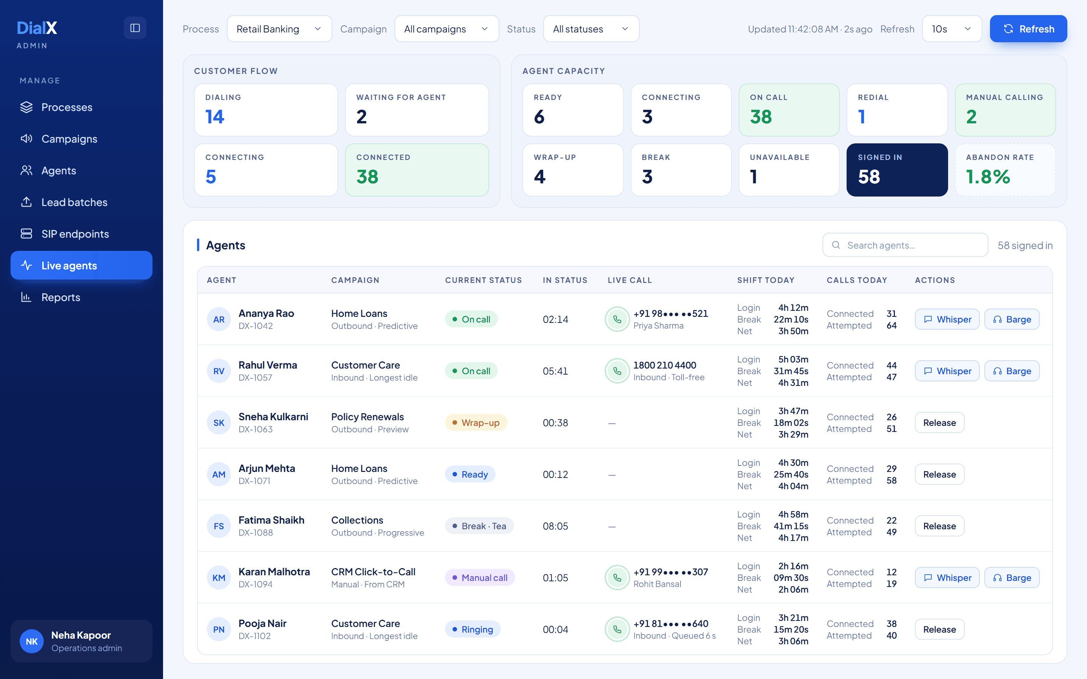Whisper to Rahul Verma

pyautogui.click(x=947, y=371)
